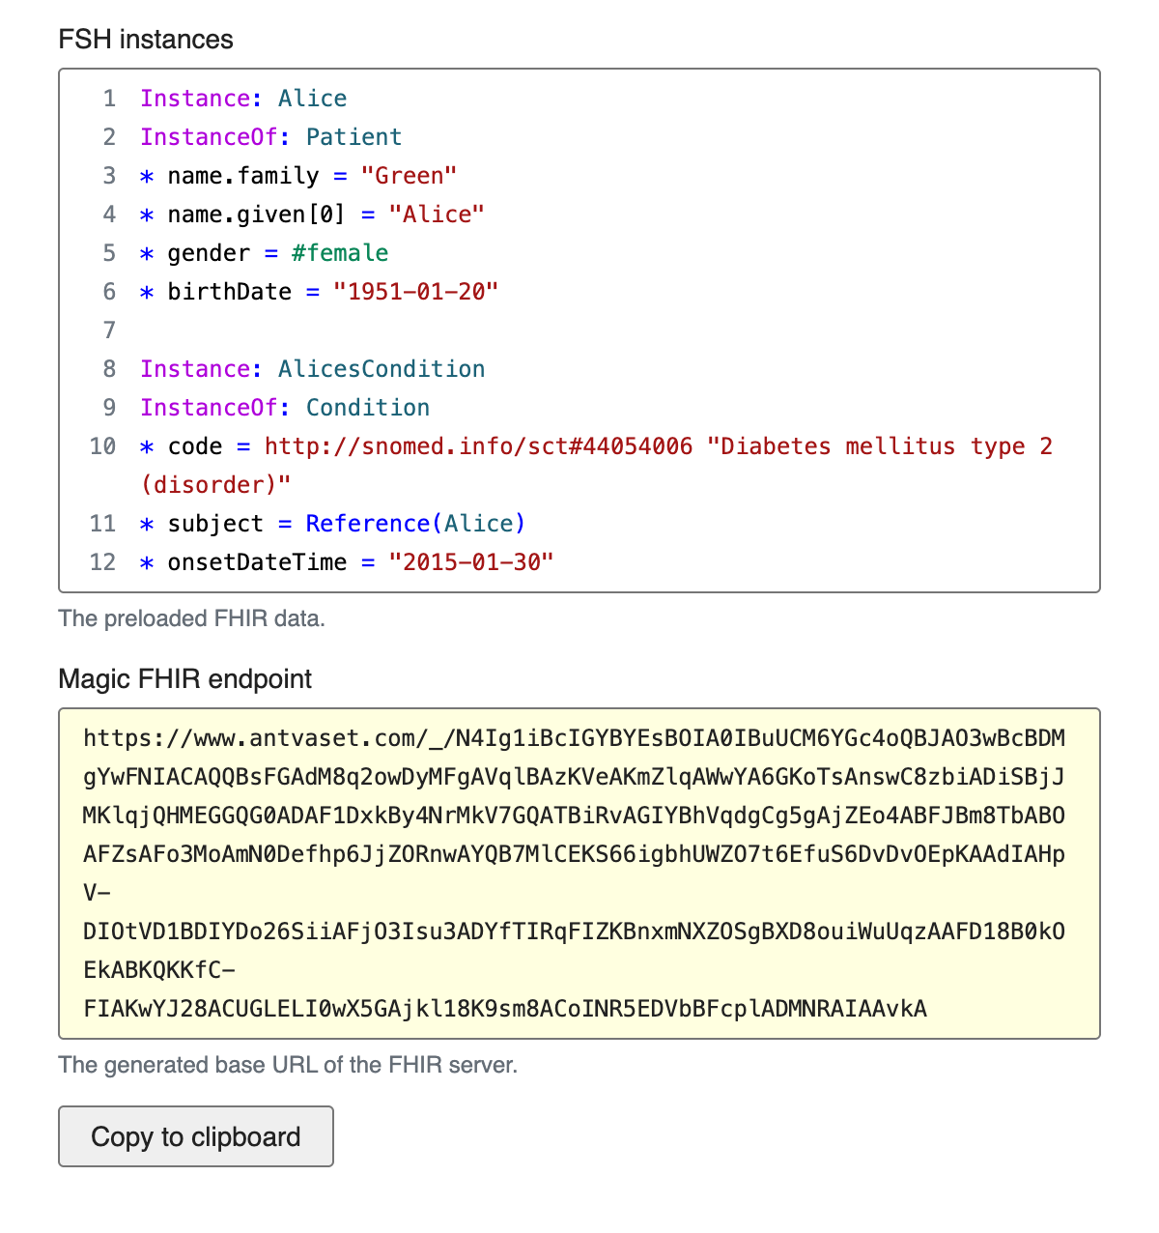Click the Reference(Alice) subject value
Screen dimensions: 1159x1233
pyautogui.click(x=415, y=524)
